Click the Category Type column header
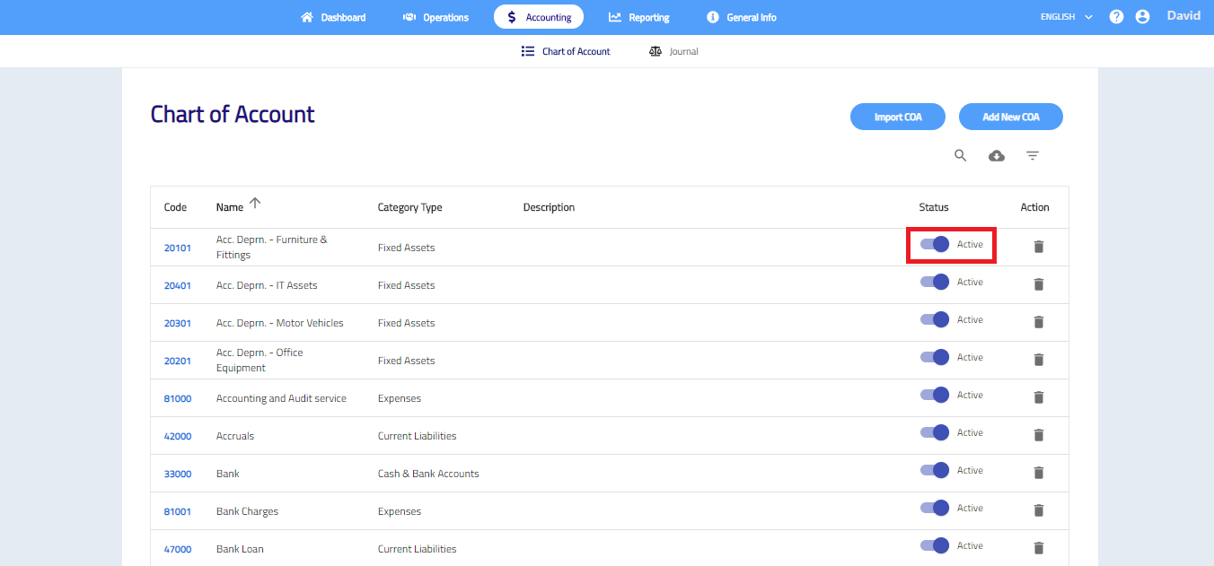The image size is (1214, 566). coord(409,207)
